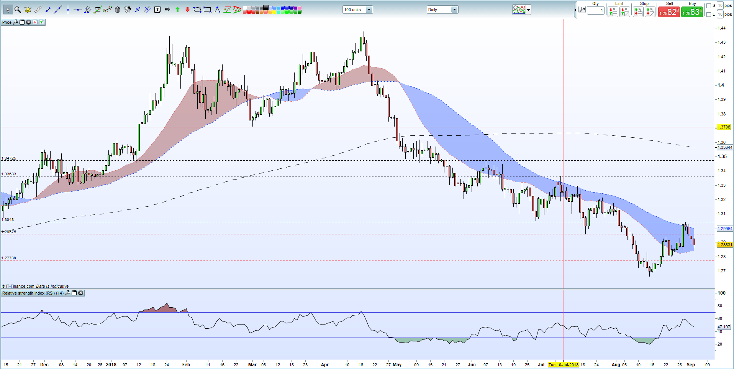
Task: Click first Stop order button
Action: point(638,12)
